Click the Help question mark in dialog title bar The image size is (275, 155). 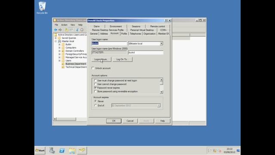coord(166,21)
